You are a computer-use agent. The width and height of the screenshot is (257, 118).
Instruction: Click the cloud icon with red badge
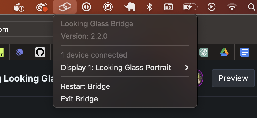coord(42,7)
